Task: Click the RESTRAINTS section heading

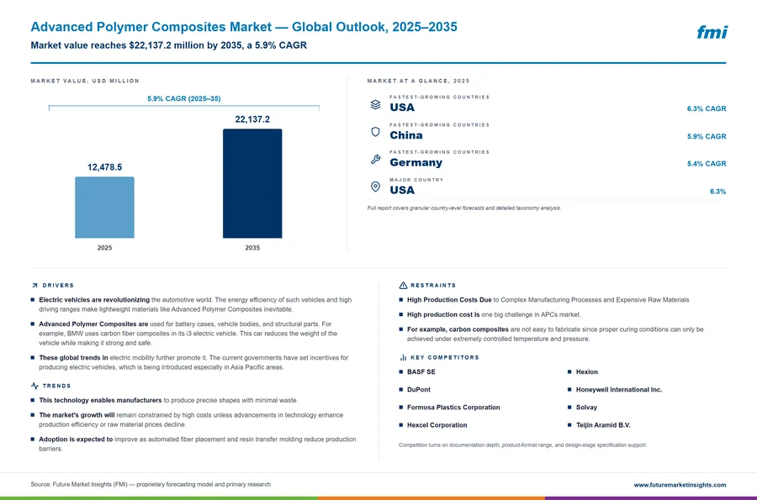Action: coord(433,286)
